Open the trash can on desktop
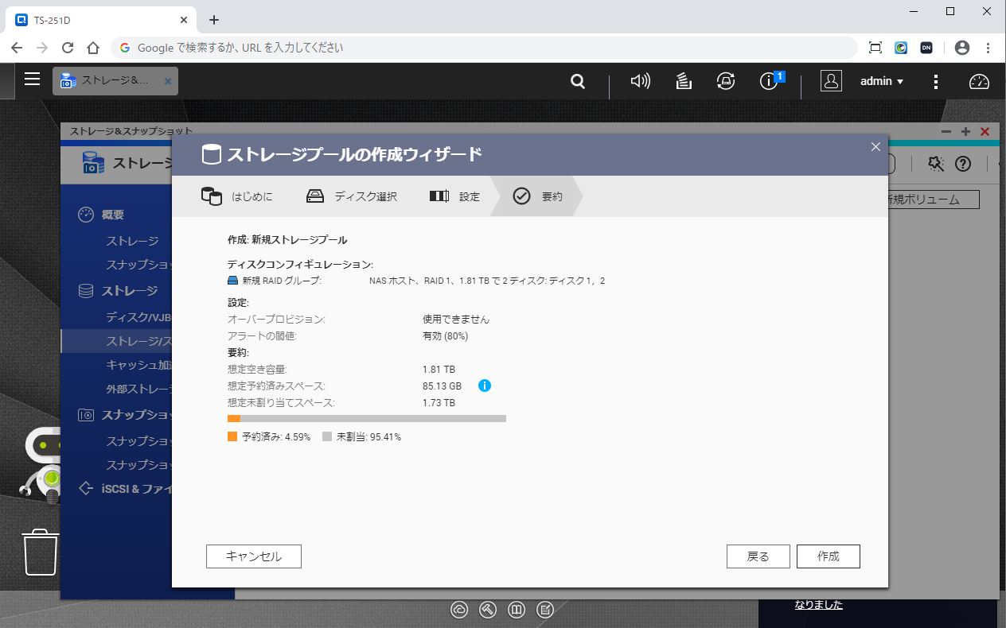1006x628 pixels. pyautogui.click(x=41, y=552)
